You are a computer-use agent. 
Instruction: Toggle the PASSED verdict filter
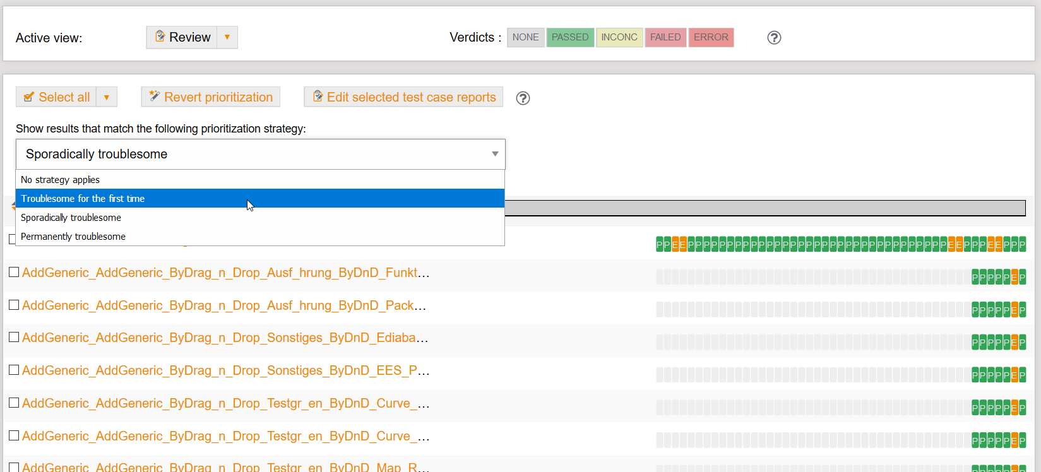click(569, 37)
